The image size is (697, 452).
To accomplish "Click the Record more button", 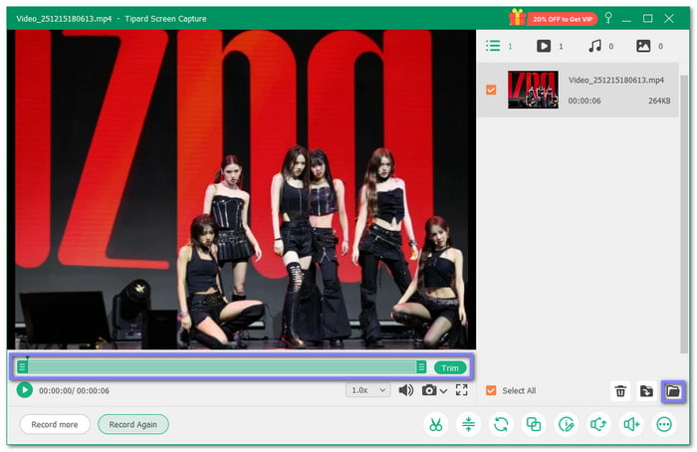I will (55, 424).
